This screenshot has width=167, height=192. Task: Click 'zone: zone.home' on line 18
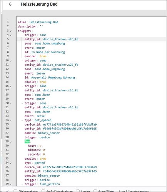point(37,95)
